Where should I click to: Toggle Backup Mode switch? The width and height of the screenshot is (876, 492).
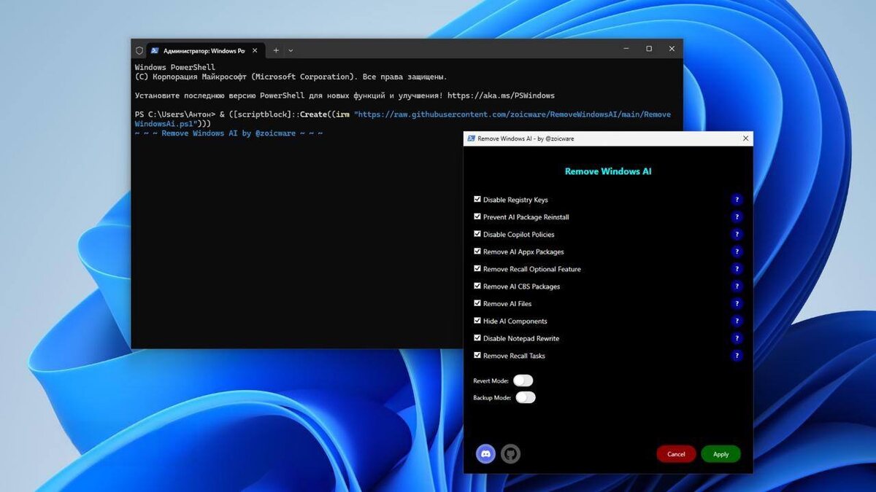[526, 397]
